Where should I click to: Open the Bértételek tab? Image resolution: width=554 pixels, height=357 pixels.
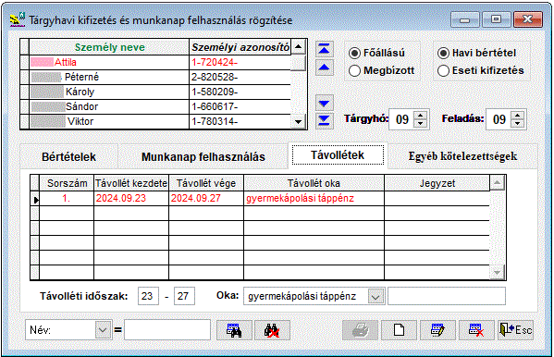click(68, 156)
